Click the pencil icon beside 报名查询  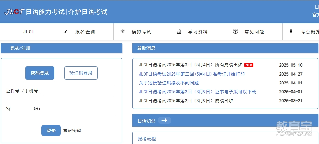(x=65, y=32)
